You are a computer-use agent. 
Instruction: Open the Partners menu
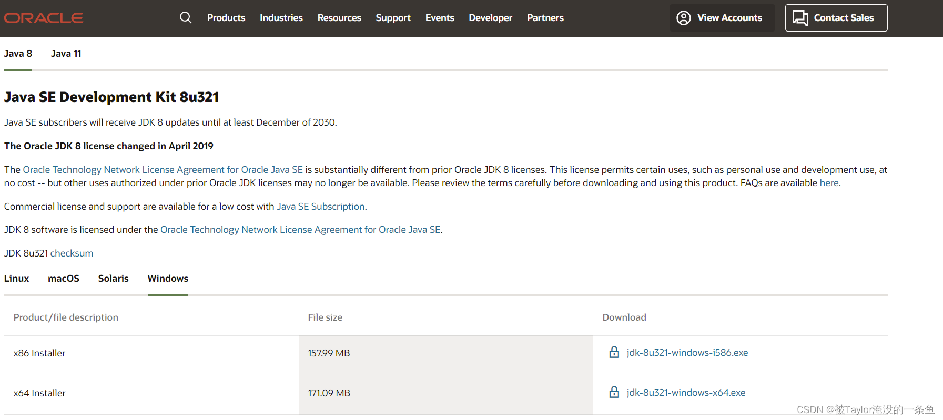[545, 18]
